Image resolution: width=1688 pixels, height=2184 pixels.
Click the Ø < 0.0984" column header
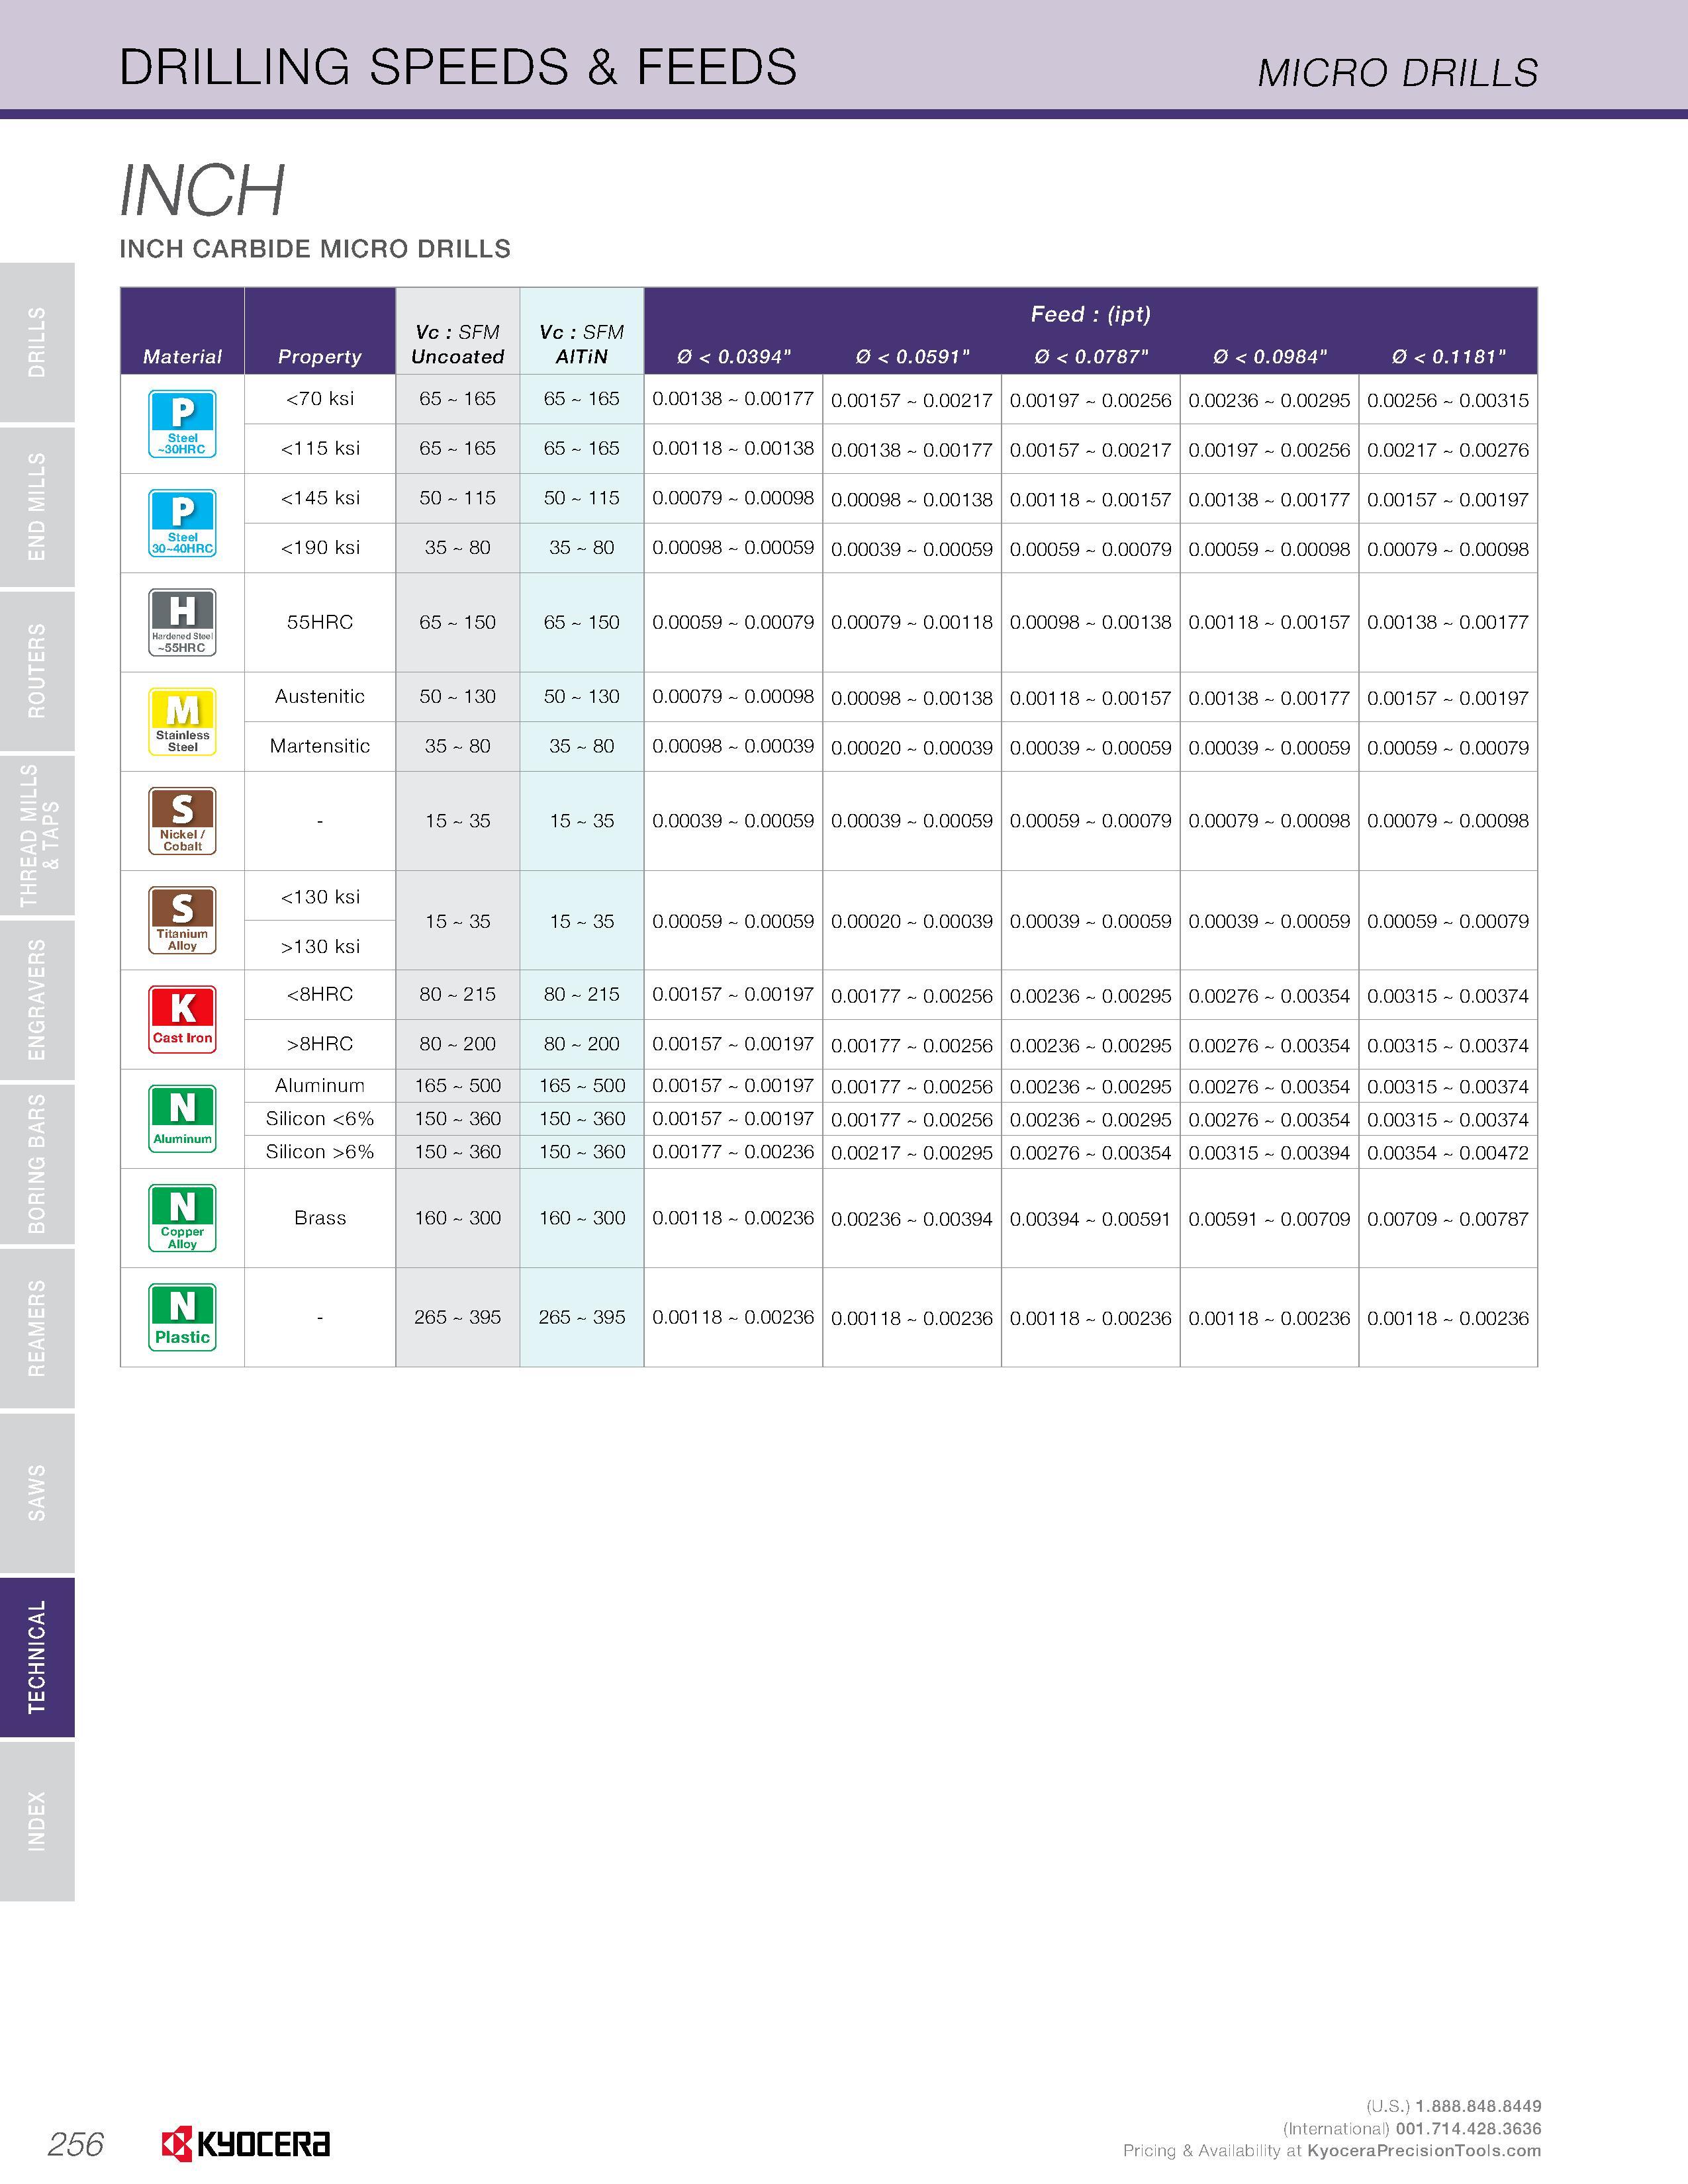(1270, 357)
